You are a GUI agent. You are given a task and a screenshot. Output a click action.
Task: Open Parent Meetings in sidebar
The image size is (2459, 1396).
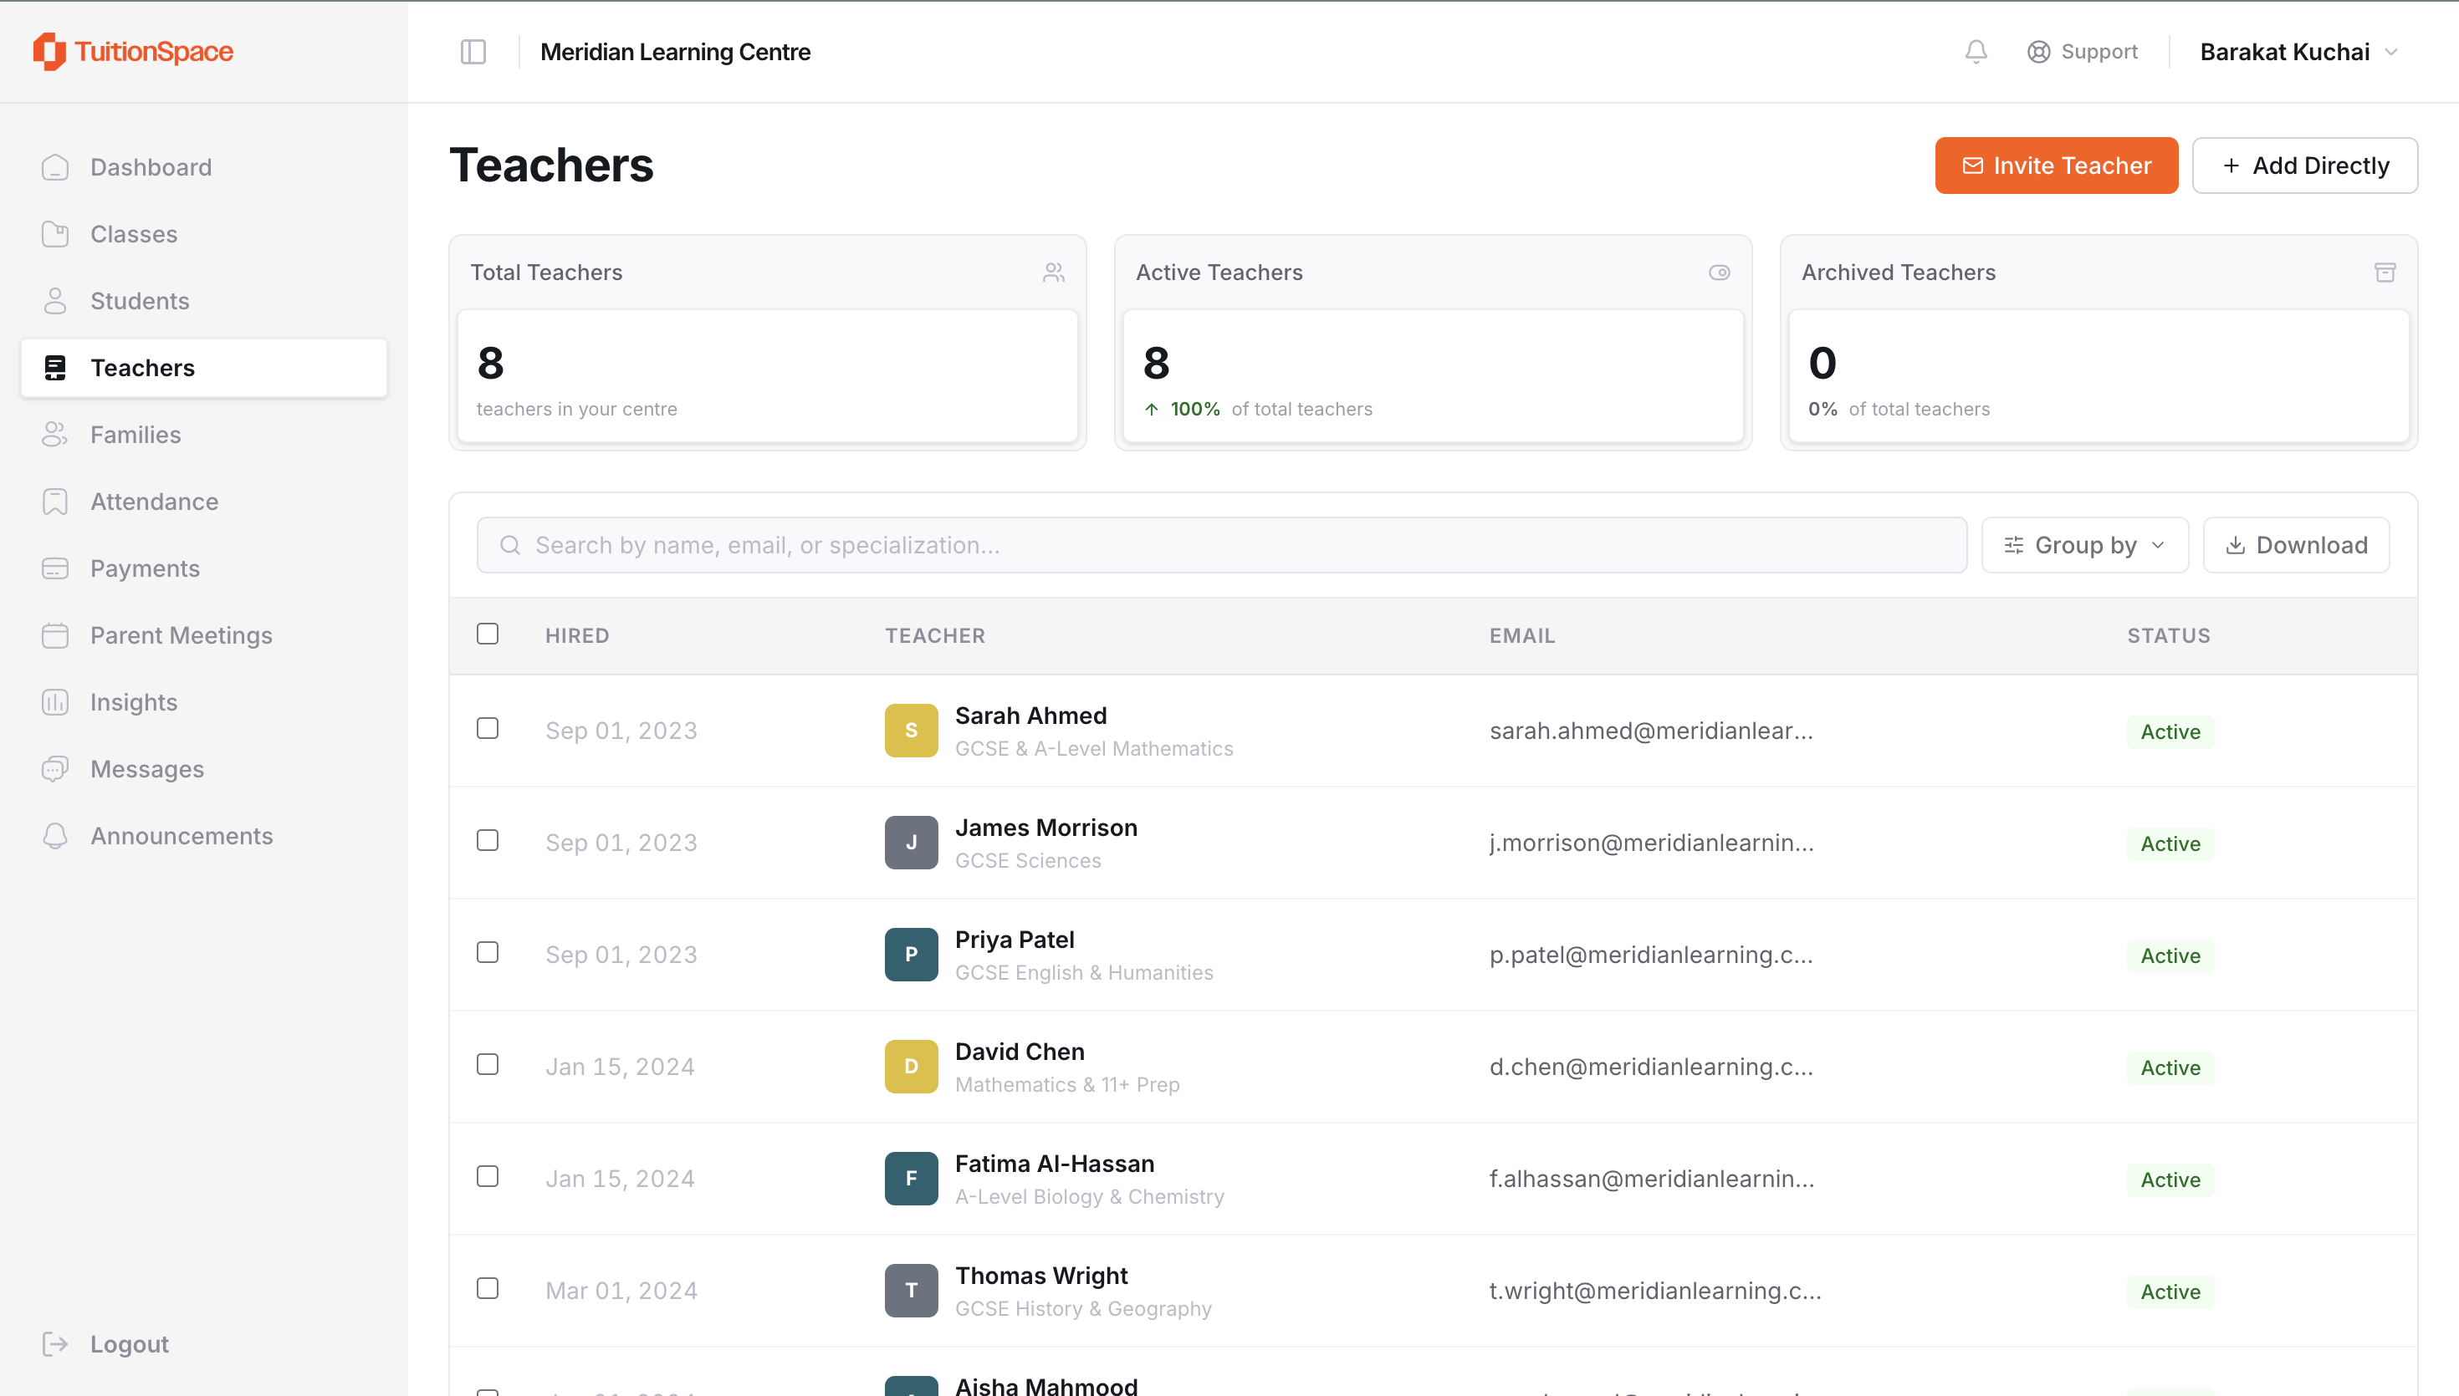tap(203, 635)
